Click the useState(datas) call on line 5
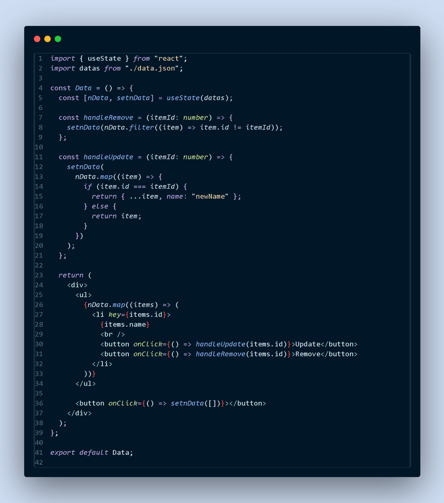The image size is (444, 503). [197, 98]
